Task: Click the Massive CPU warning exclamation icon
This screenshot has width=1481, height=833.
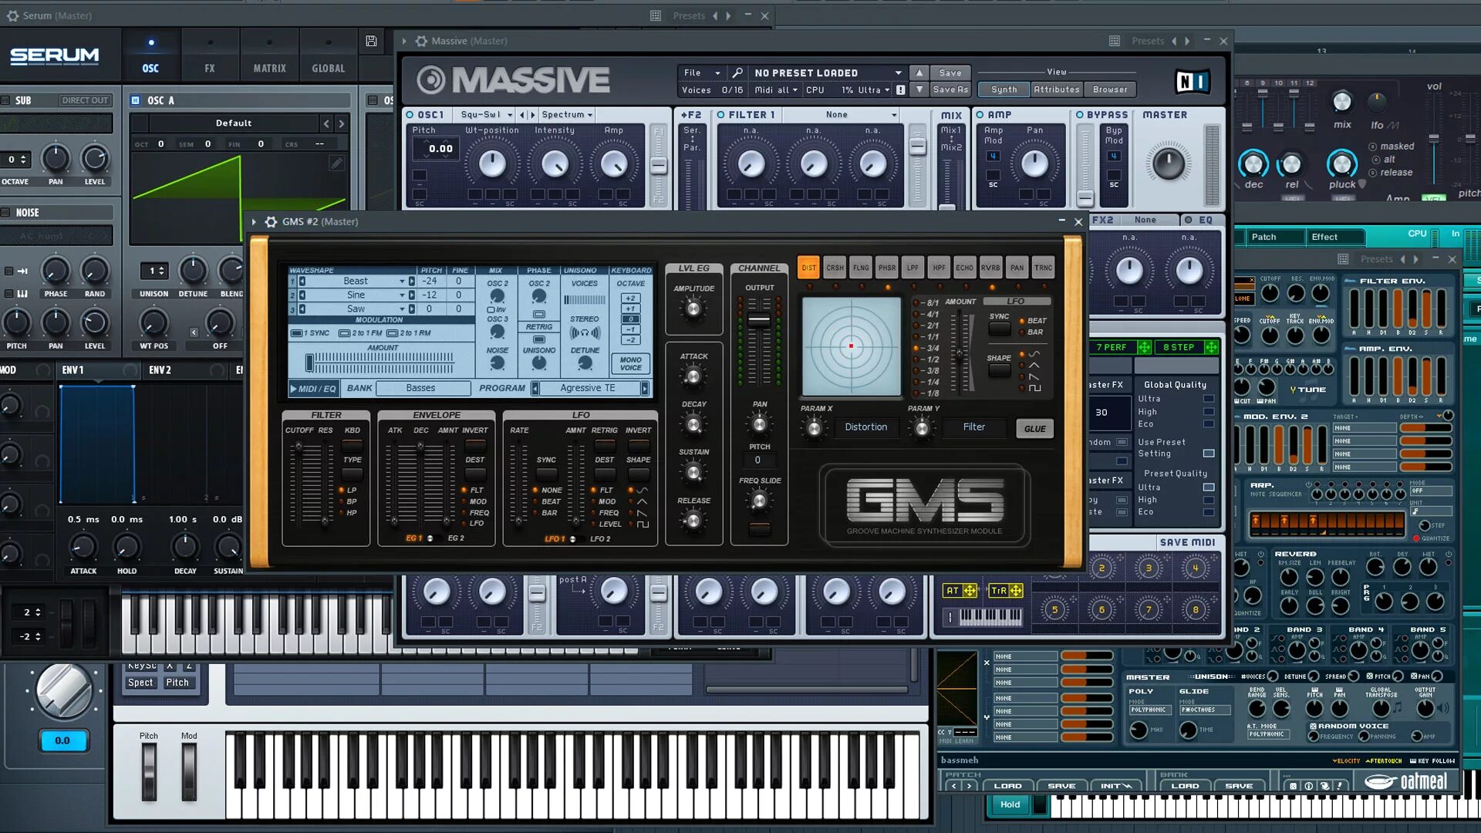Action: [900, 90]
